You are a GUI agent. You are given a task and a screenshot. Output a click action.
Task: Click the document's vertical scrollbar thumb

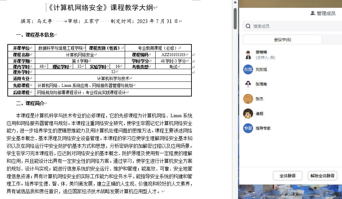coord(235,18)
